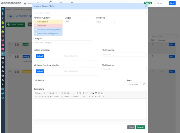Click the action button for row #1

click(x=172, y=44)
